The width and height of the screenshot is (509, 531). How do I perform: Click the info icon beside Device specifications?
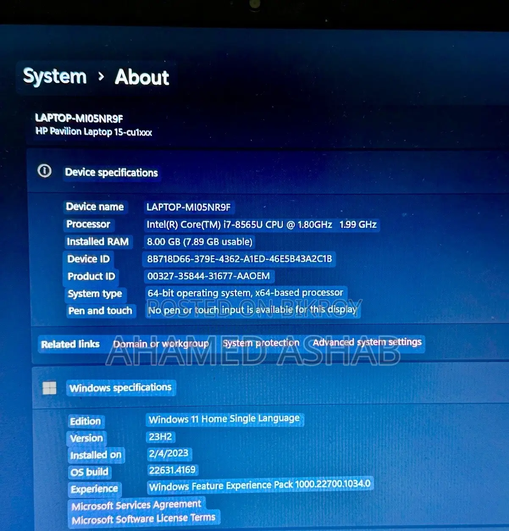[44, 171]
